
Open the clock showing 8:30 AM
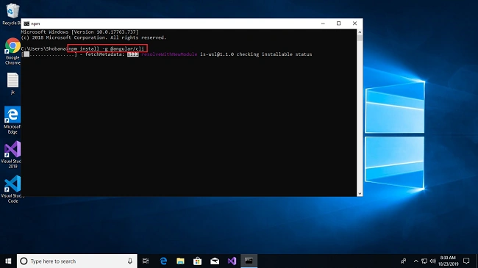[x=448, y=261]
